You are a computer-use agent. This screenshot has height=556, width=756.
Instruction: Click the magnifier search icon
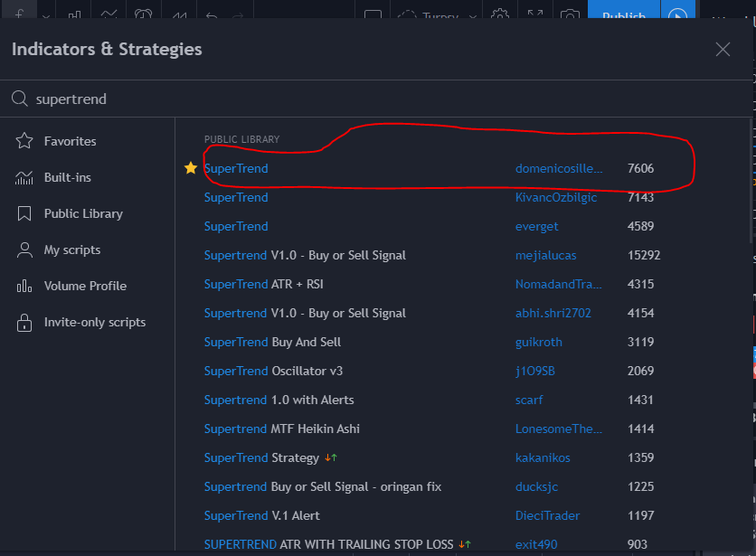pyautogui.click(x=19, y=99)
